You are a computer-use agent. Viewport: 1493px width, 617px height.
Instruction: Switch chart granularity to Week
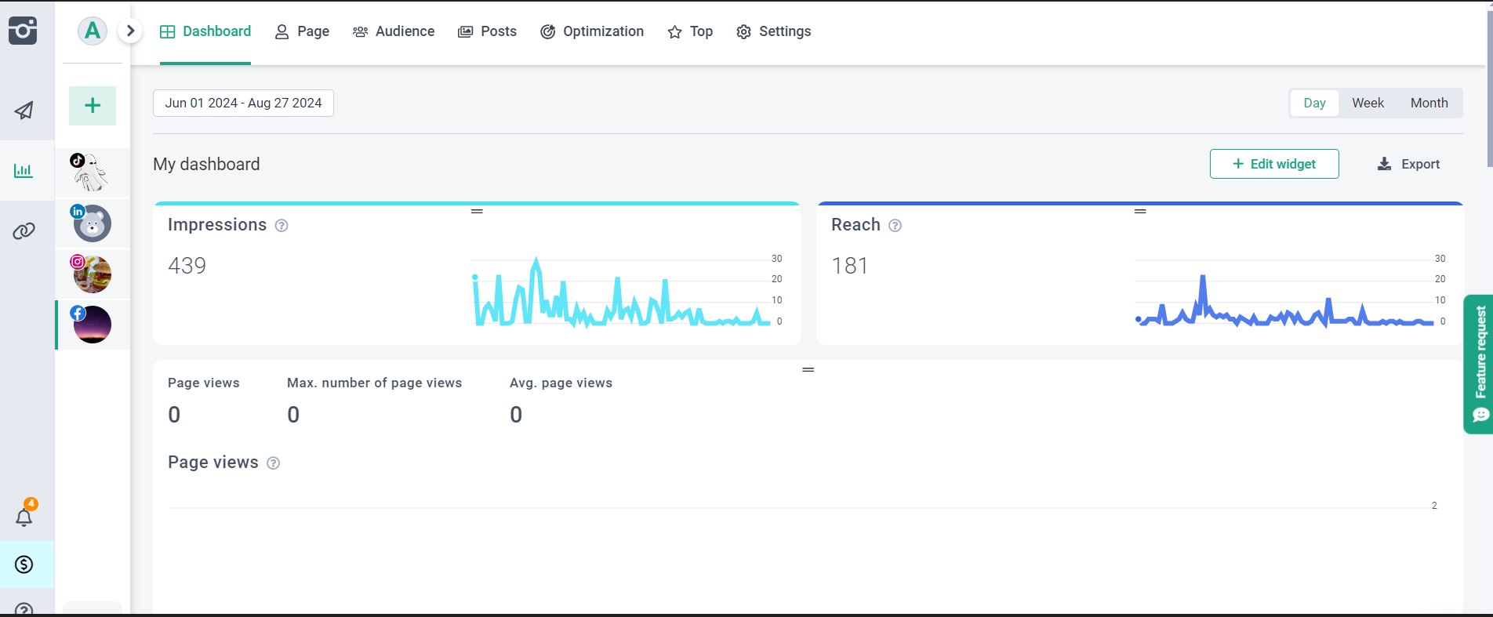[x=1368, y=103]
